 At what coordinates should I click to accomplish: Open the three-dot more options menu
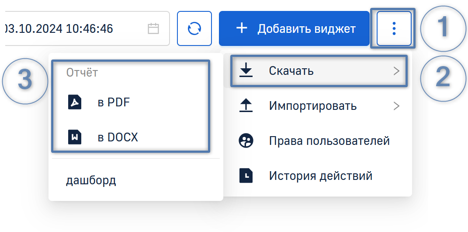tap(394, 29)
